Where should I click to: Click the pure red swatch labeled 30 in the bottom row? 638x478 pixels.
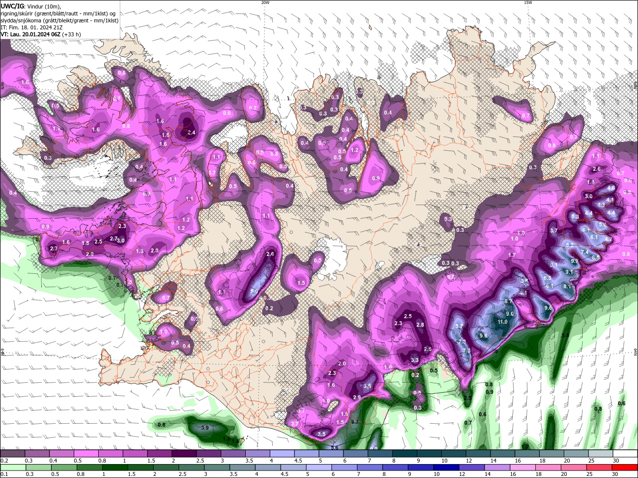pos(625,468)
